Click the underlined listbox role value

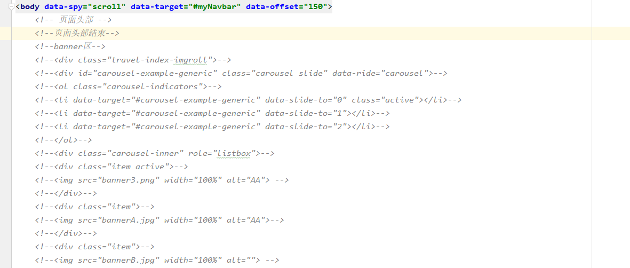click(x=234, y=153)
